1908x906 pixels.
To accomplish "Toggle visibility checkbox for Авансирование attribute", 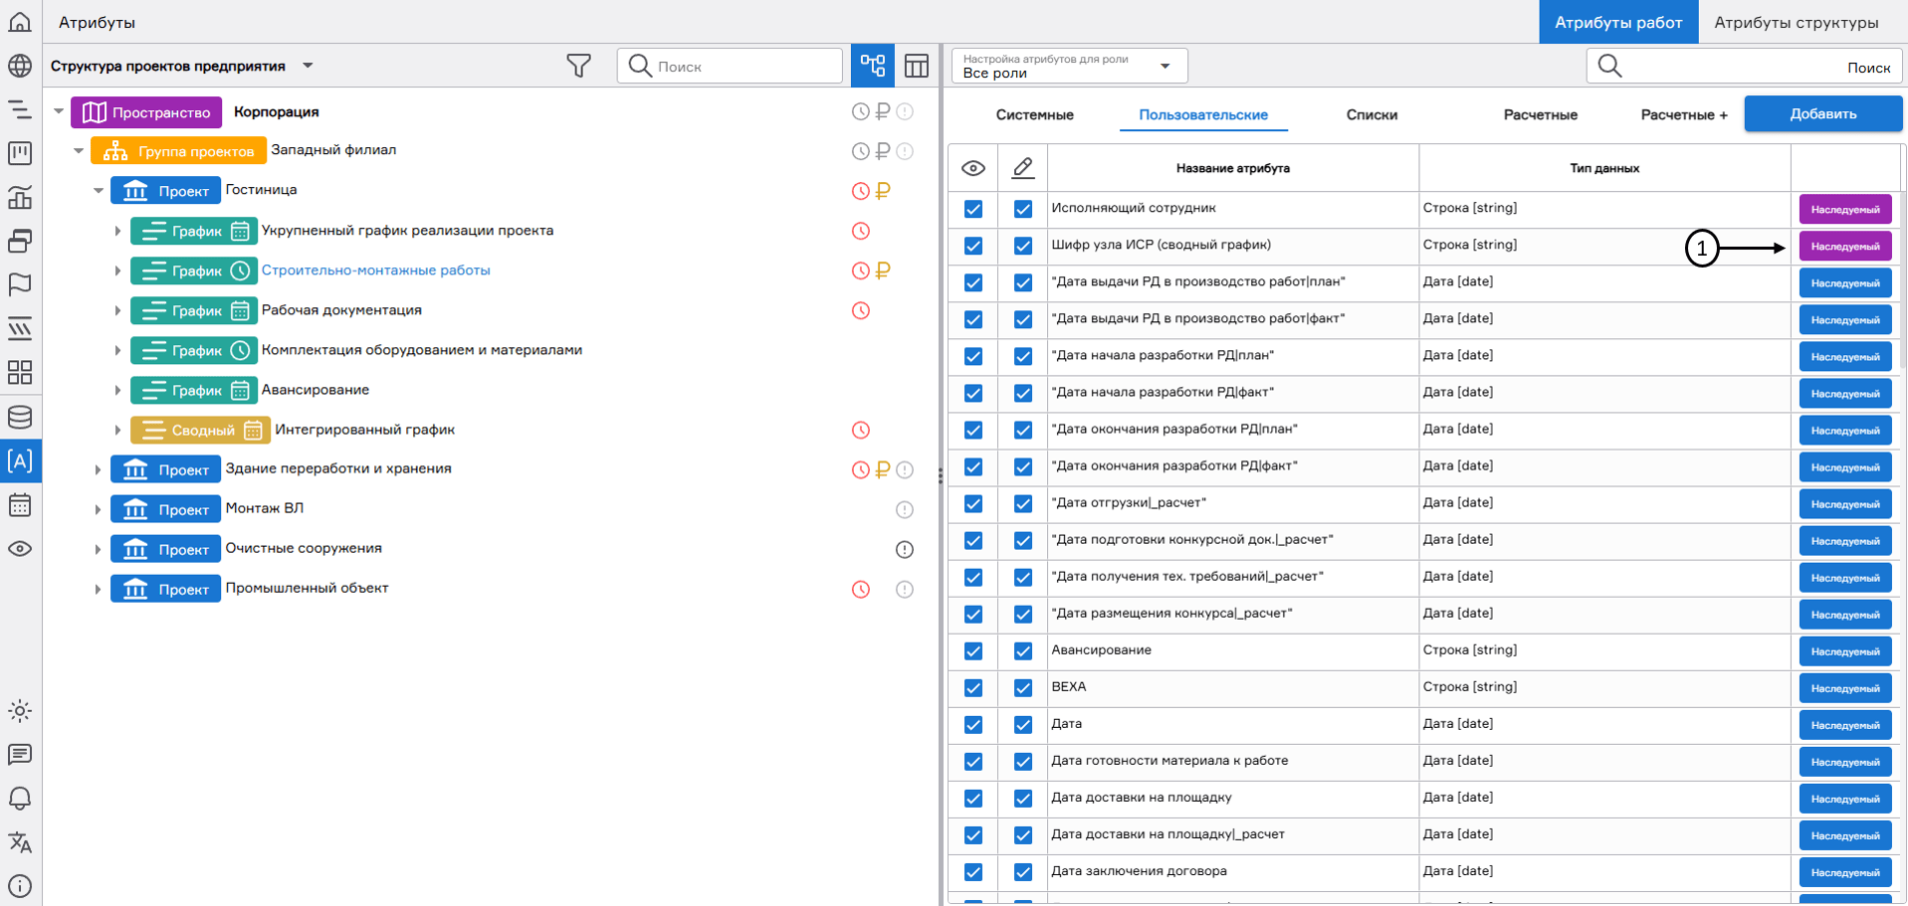I will [973, 651].
